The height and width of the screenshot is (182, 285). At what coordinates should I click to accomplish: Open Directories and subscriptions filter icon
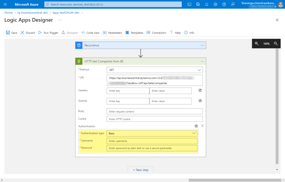(x=198, y=4)
